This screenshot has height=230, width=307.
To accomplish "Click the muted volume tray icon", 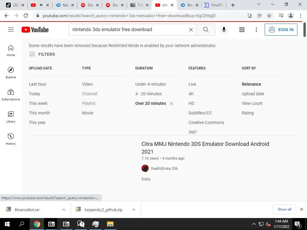I will [x=268, y=224].
